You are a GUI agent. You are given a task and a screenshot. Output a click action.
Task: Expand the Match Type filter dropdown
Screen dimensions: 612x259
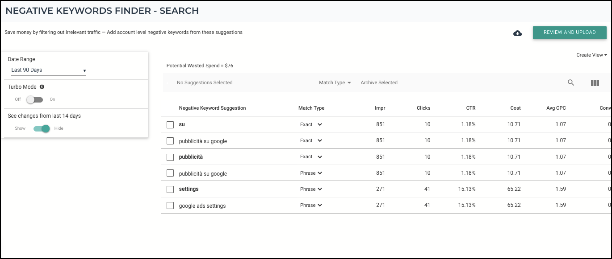(x=335, y=82)
